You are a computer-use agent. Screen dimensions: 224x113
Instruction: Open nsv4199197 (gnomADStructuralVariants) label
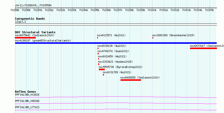tap(43, 41)
